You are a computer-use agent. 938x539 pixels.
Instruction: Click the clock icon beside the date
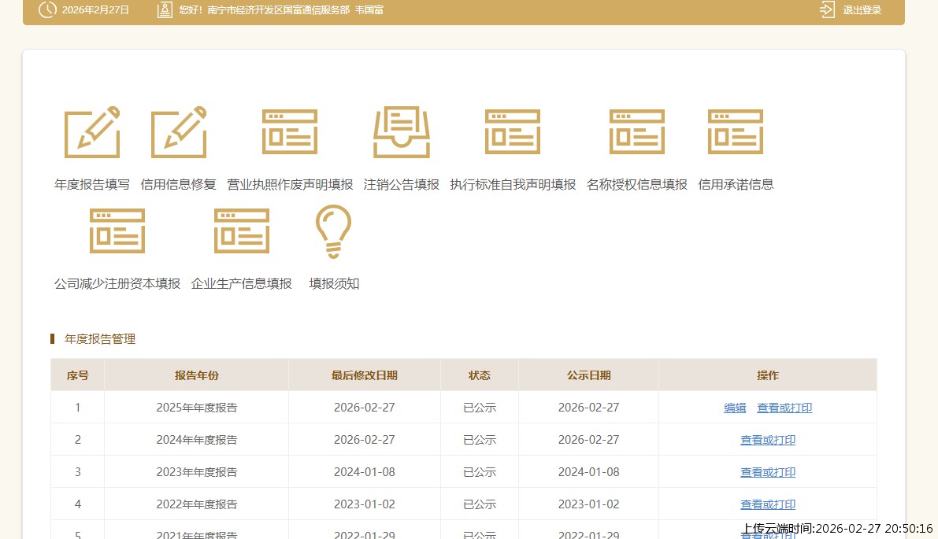click(47, 10)
